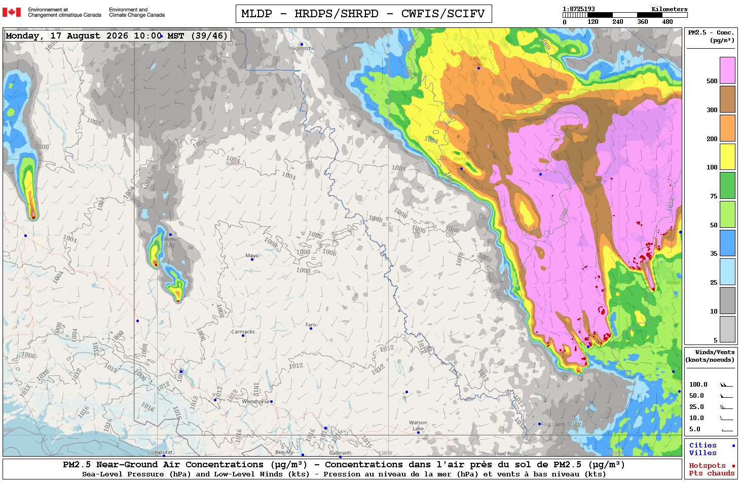Click the 50.0 knots wind barb symbol
Viewport: 740px width, 482px height.
click(727, 396)
